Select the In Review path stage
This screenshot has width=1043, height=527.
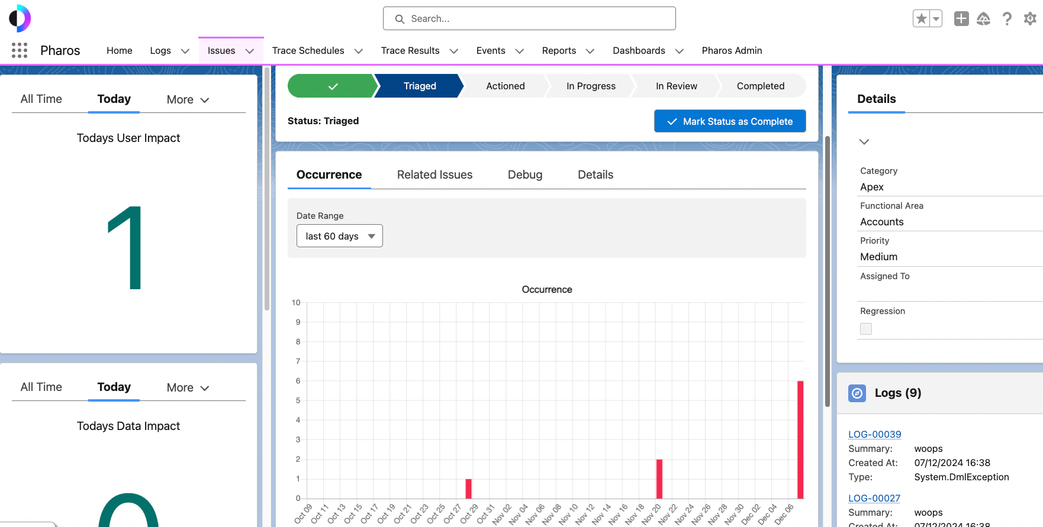click(677, 86)
